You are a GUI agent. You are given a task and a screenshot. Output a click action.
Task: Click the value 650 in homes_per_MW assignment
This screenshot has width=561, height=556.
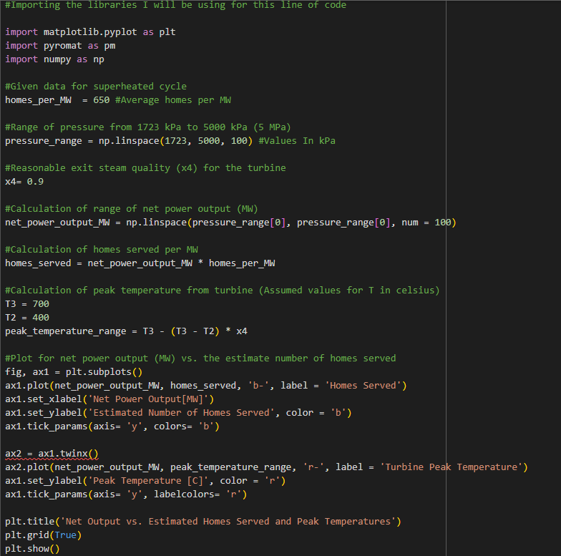(x=102, y=100)
